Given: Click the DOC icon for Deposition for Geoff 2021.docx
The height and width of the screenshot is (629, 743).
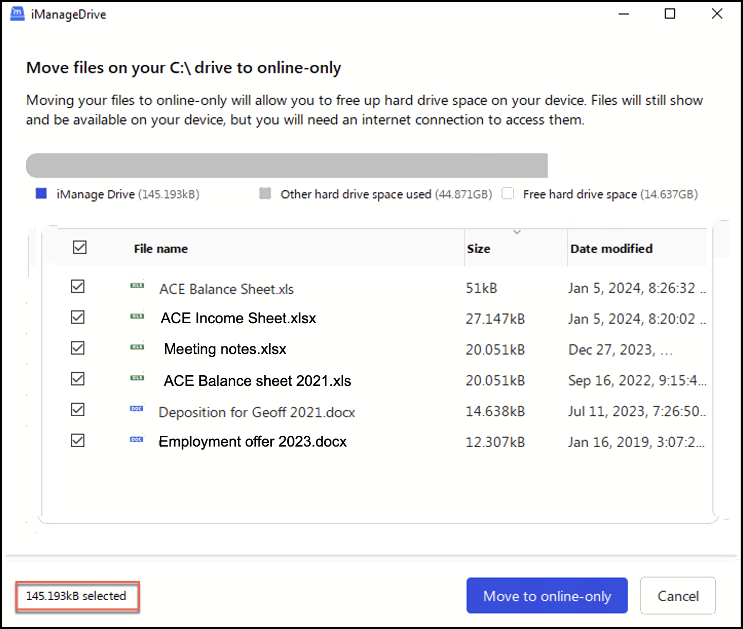Looking at the screenshot, I should [x=137, y=409].
